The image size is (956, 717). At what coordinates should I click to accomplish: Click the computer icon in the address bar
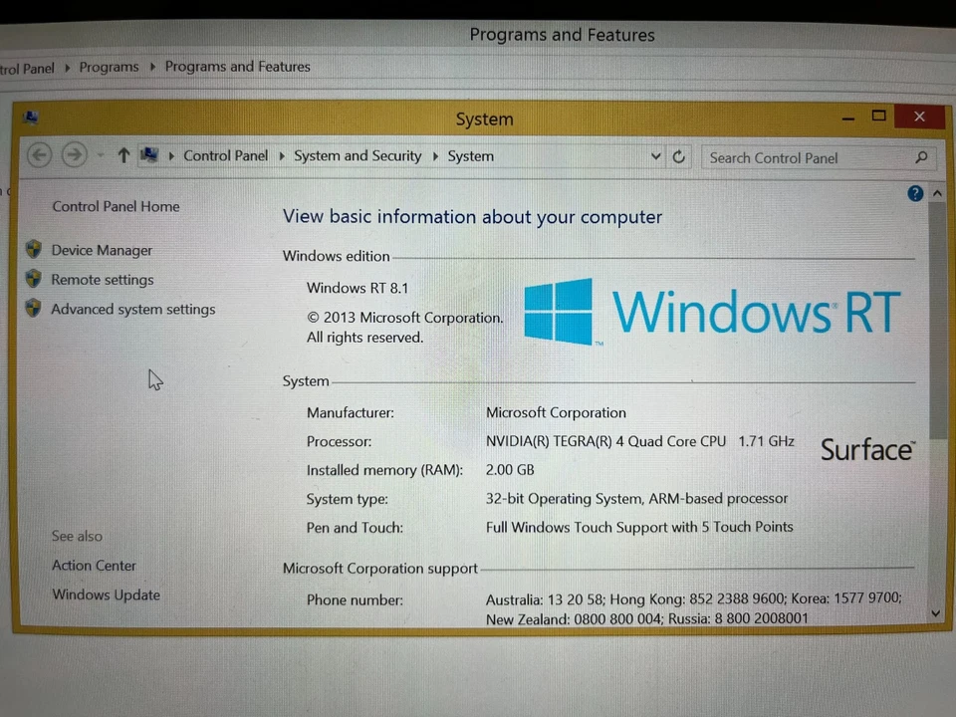point(148,155)
